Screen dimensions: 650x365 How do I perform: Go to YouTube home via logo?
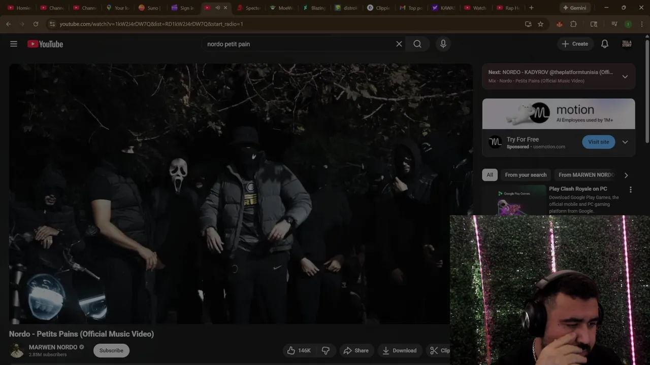click(45, 44)
